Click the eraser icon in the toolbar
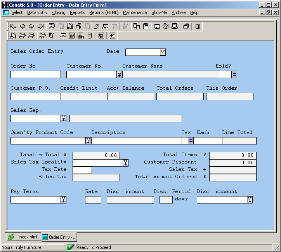The width and height of the screenshot is (281, 252). [96, 26]
